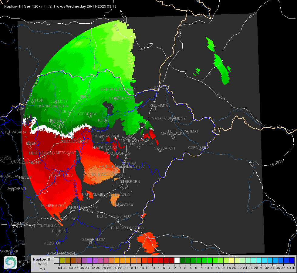
Task: Click the MEZŐTÚR city label
Action: 52,243
